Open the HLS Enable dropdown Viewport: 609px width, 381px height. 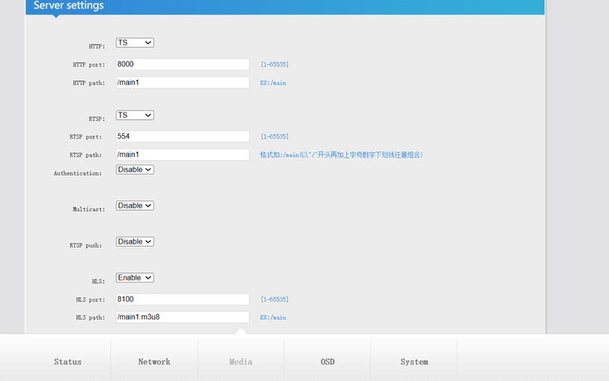(x=135, y=277)
